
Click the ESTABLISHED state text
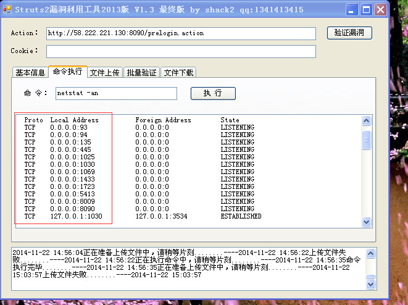click(x=241, y=216)
